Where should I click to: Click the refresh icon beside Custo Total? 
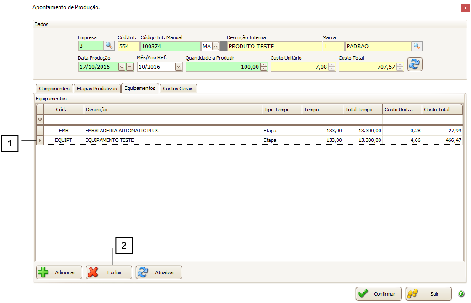coord(415,64)
